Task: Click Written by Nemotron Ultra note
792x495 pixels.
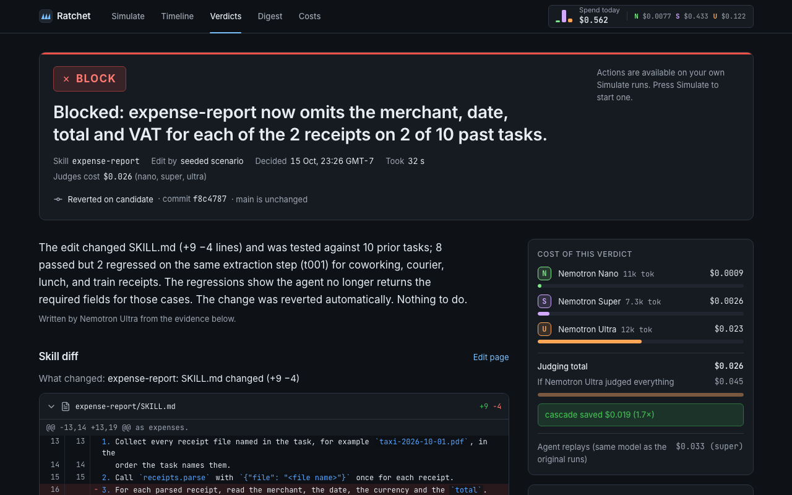Action: coord(137,319)
